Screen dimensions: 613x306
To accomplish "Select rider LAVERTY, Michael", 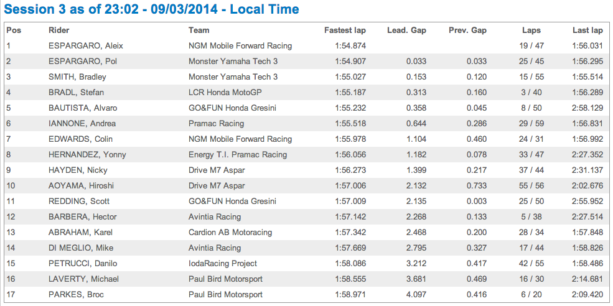I will pyautogui.click(x=83, y=279).
